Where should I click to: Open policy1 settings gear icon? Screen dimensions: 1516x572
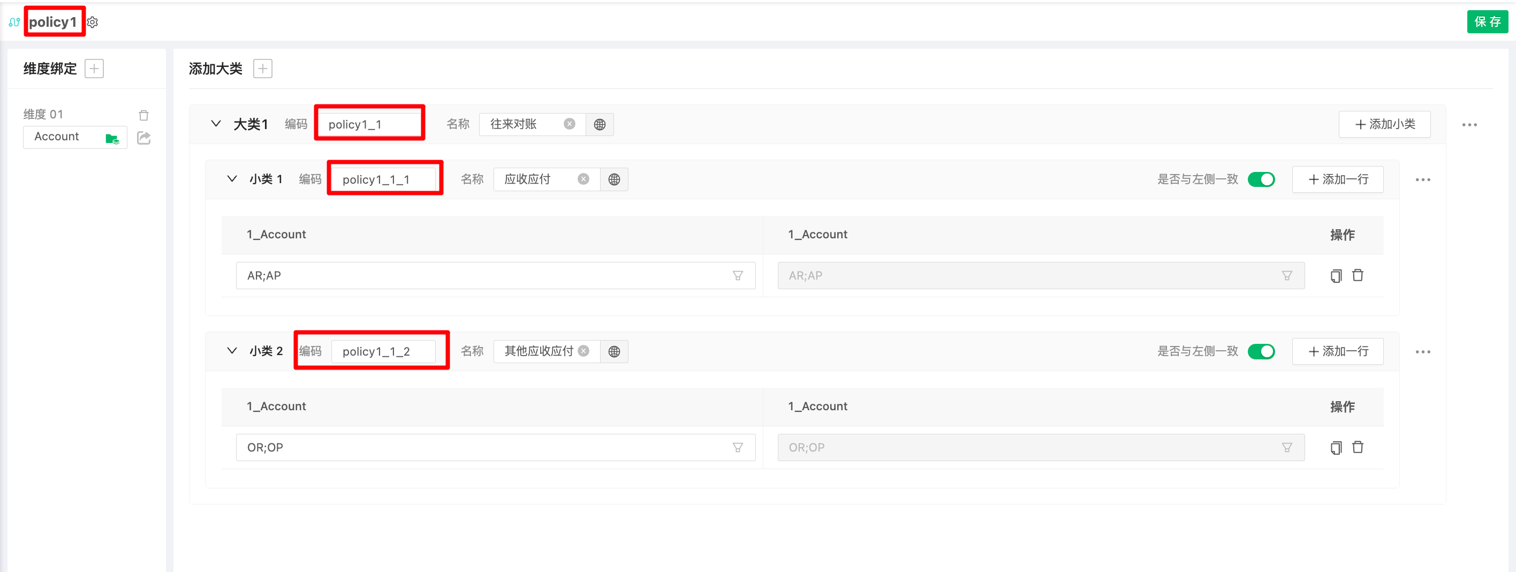tap(93, 22)
